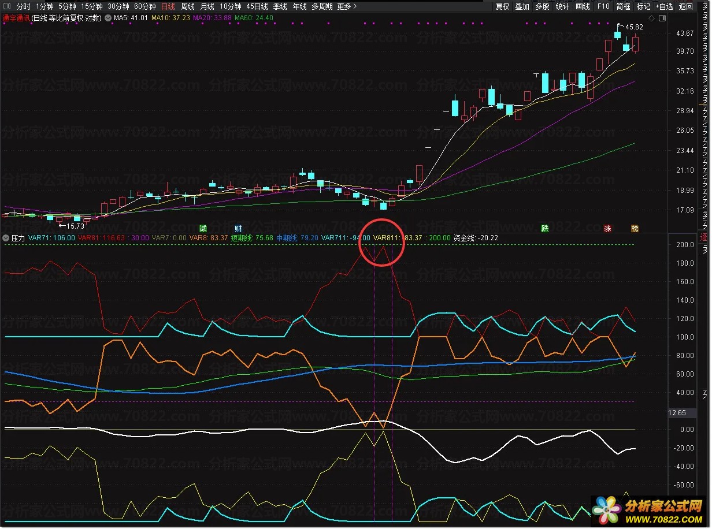This screenshot has height=529, width=712.
Task: Select the 日线 daily period
Action: click(168, 6)
